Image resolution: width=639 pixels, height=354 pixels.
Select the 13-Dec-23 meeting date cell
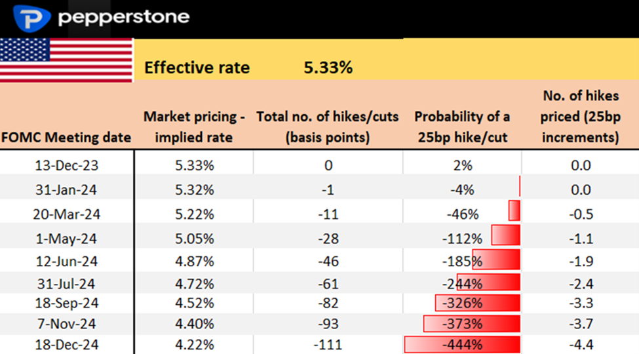(x=66, y=165)
